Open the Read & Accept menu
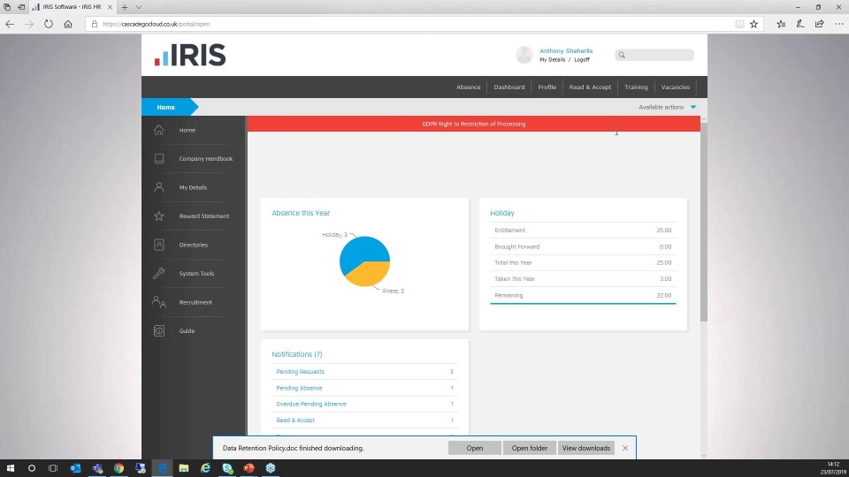The height and width of the screenshot is (477, 849). pos(590,87)
